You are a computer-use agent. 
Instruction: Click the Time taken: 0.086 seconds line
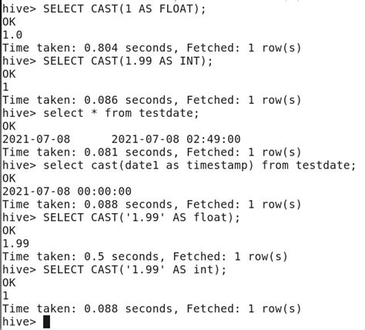click(152, 100)
